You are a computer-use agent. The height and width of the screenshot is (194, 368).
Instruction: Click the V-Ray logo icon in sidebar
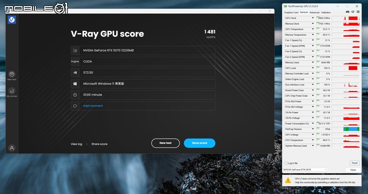click(12, 20)
